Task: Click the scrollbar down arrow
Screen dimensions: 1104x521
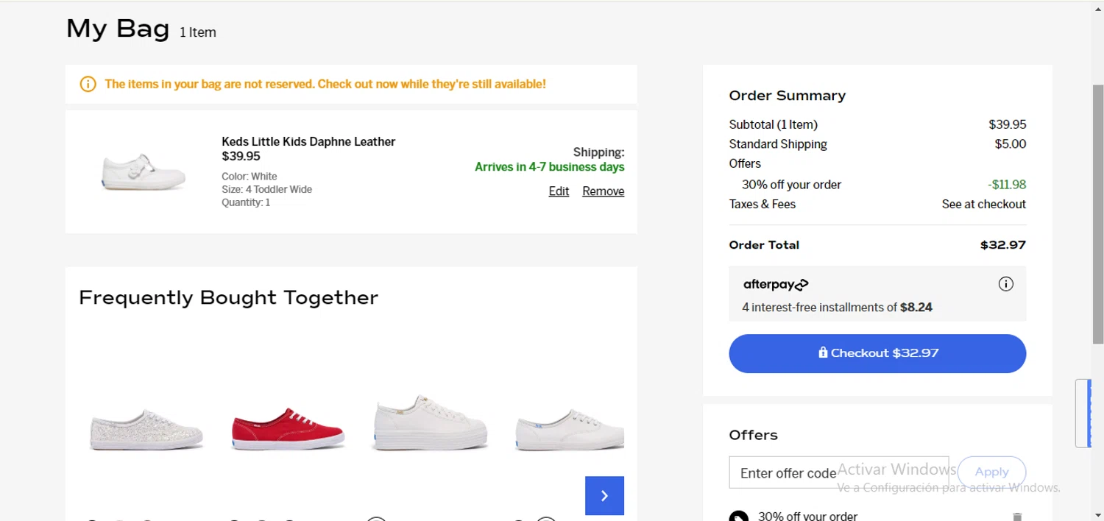Action: pyautogui.click(x=1097, y=515)
